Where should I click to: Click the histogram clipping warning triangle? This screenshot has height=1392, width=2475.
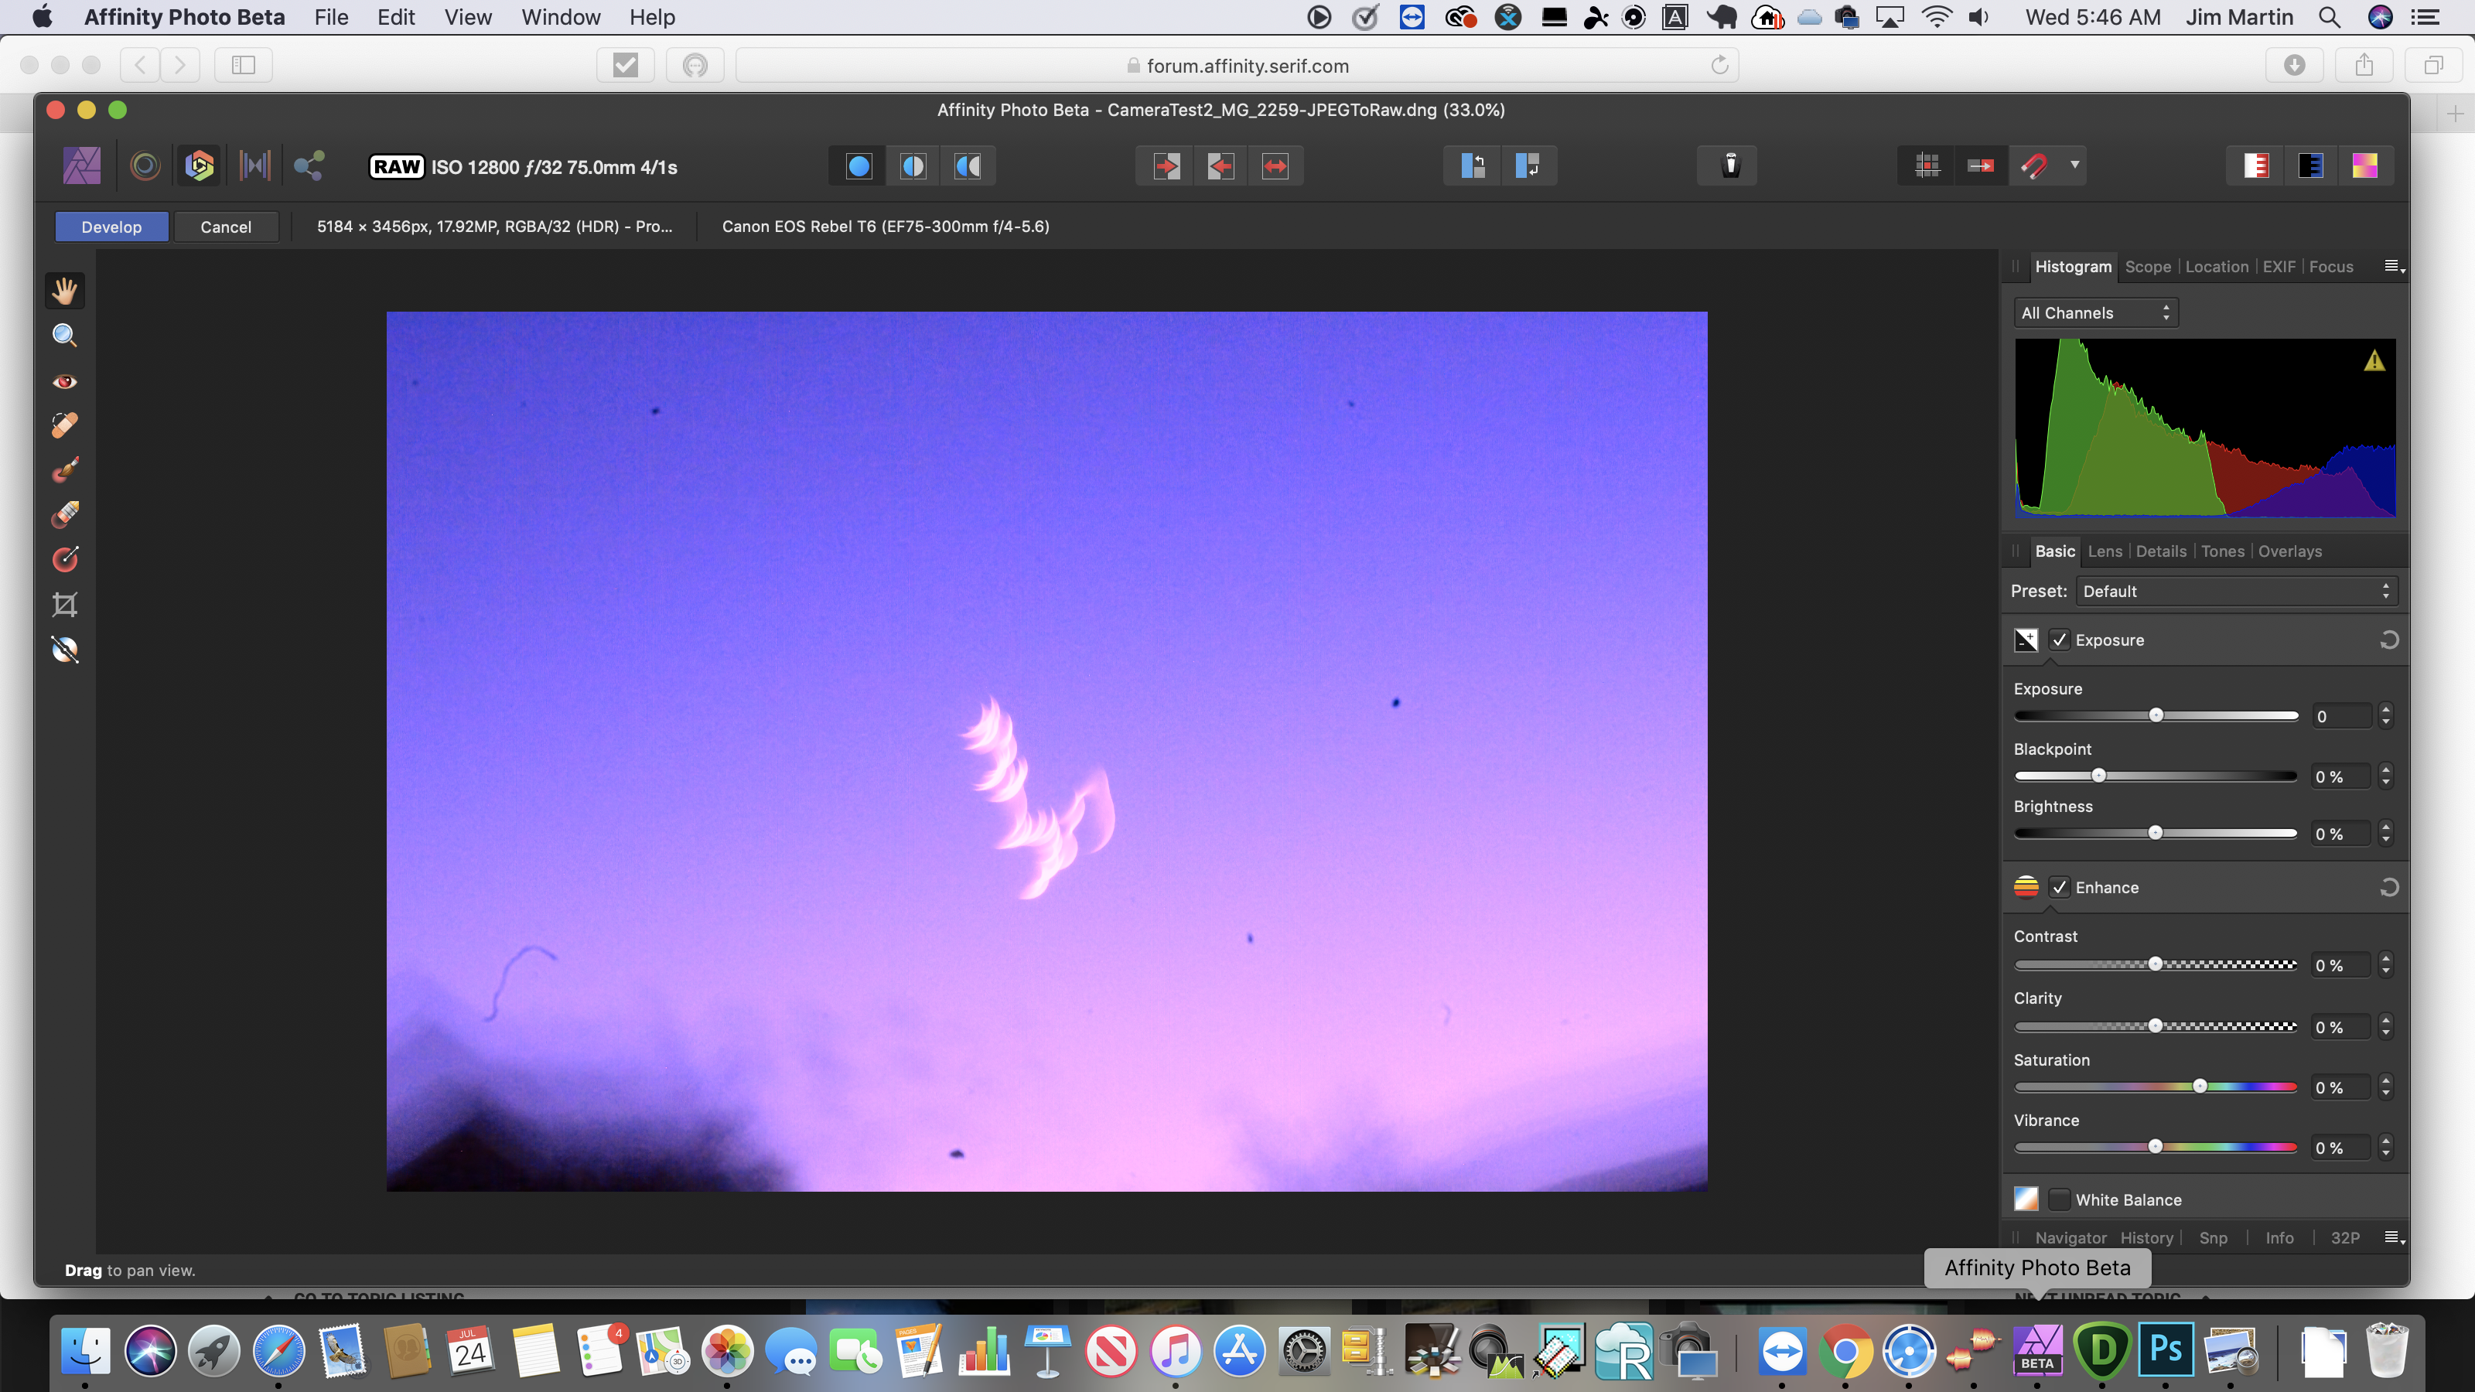pyautogui.click(x=2374, y=361)
